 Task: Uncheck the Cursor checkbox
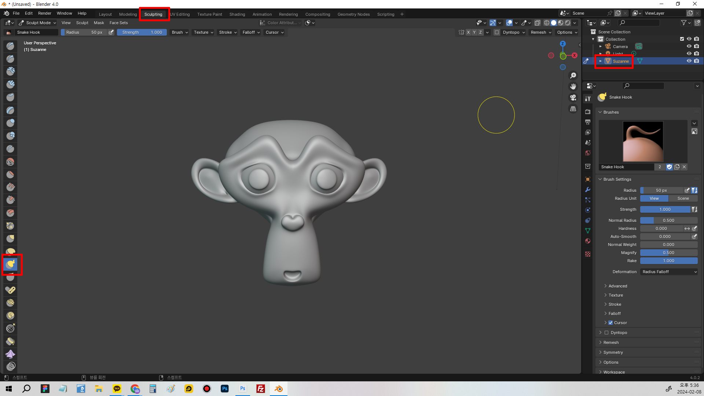coord(610,323)
